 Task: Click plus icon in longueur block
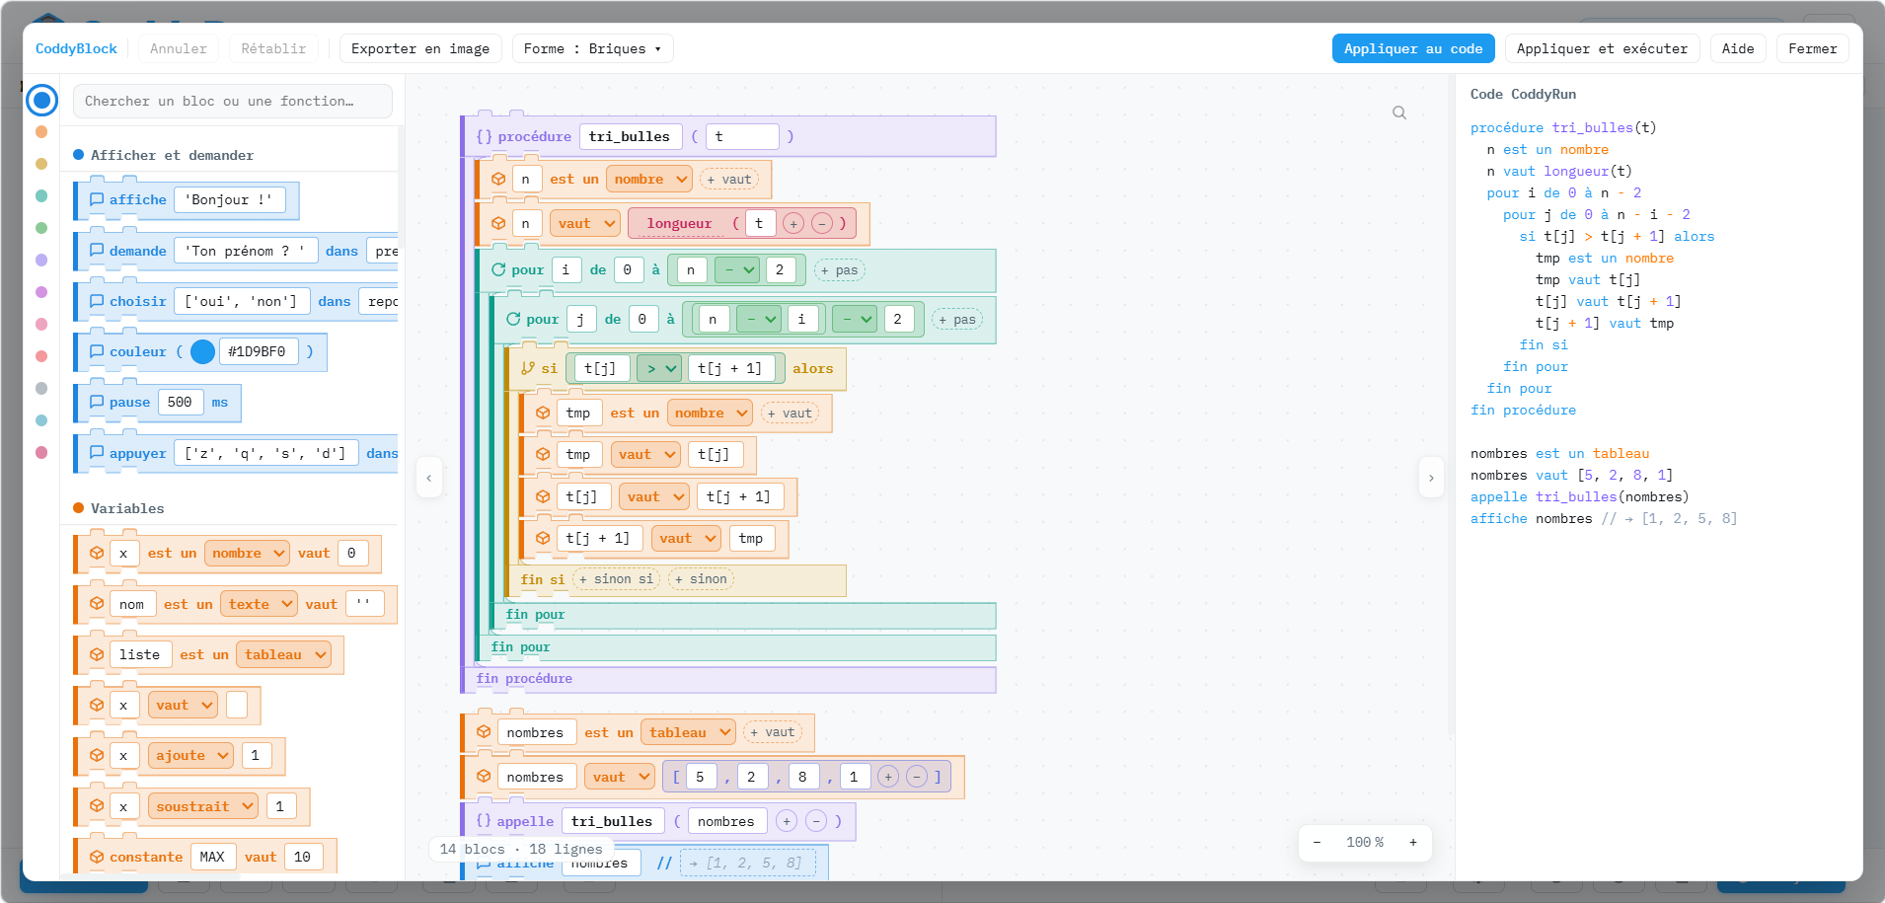[x=793, y=224]
